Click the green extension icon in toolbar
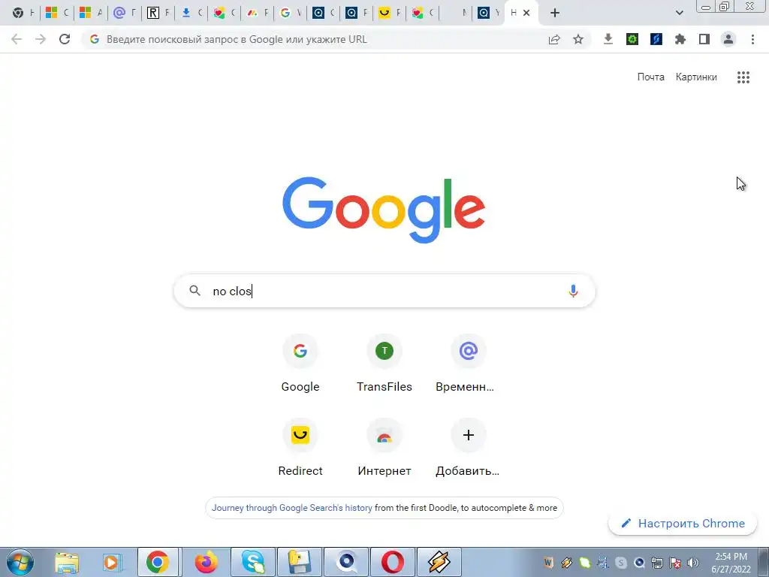 (x=632, y=39)
